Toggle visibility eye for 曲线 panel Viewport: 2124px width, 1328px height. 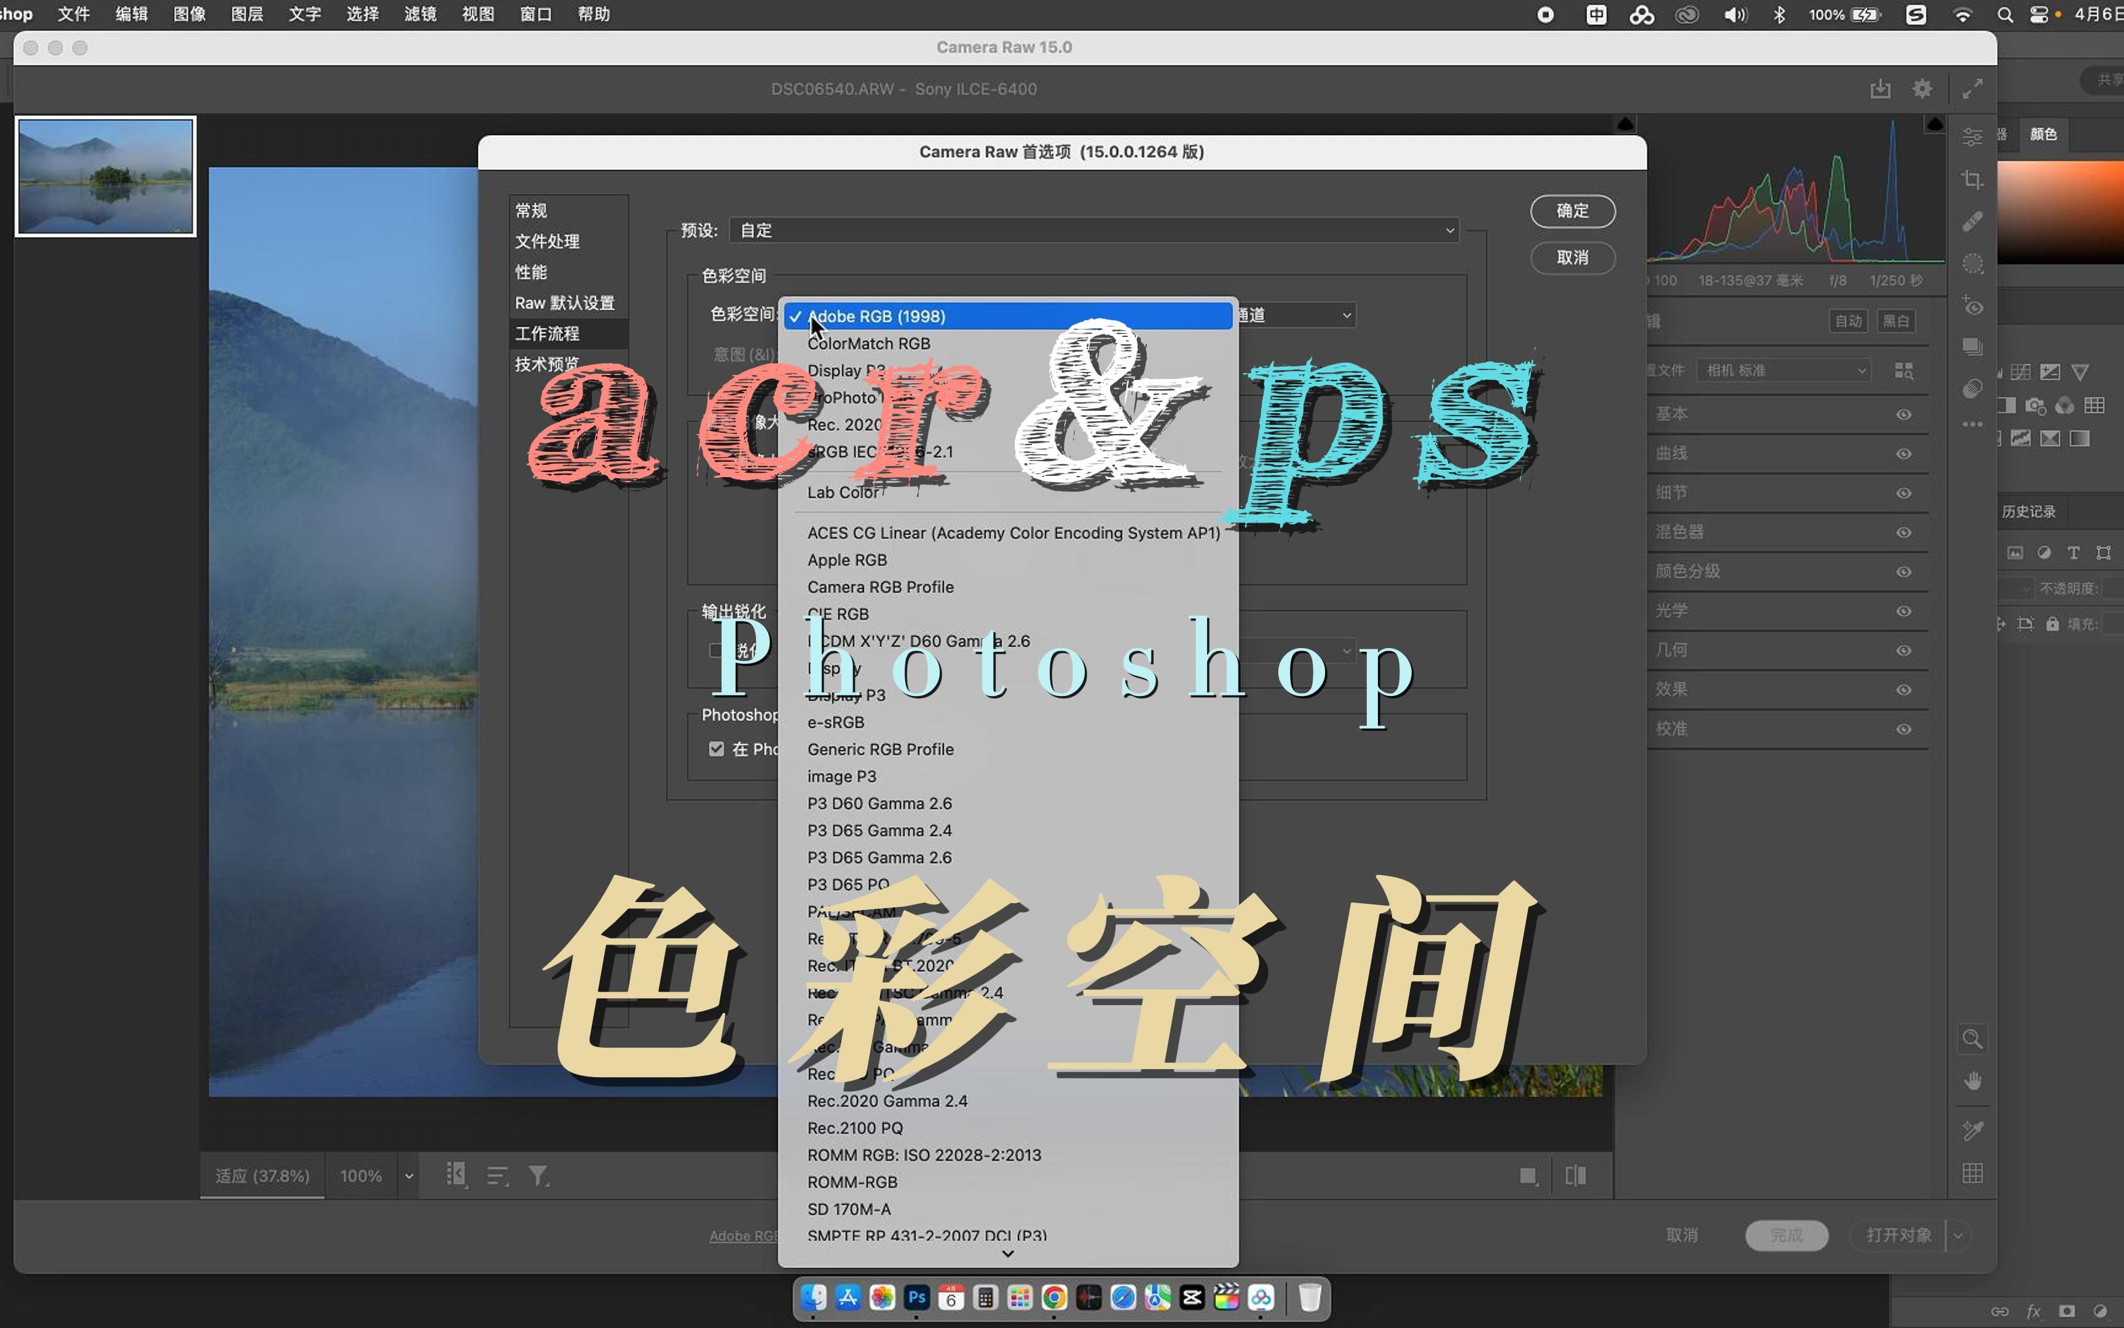1903,454
